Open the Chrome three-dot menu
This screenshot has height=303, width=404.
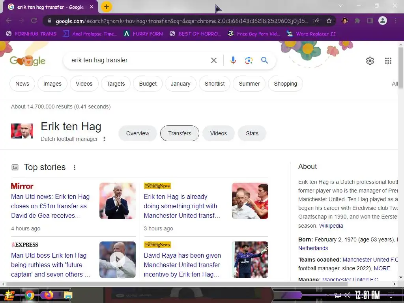(395, 21)
